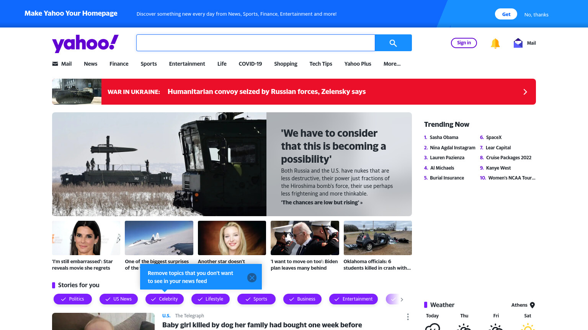588x330 pixels.
Task: Open 'The chances are low but rising' link
Action: [x=322, y=202]
